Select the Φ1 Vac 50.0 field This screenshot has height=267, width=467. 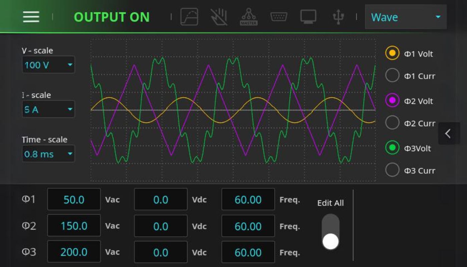pos(74,200)
